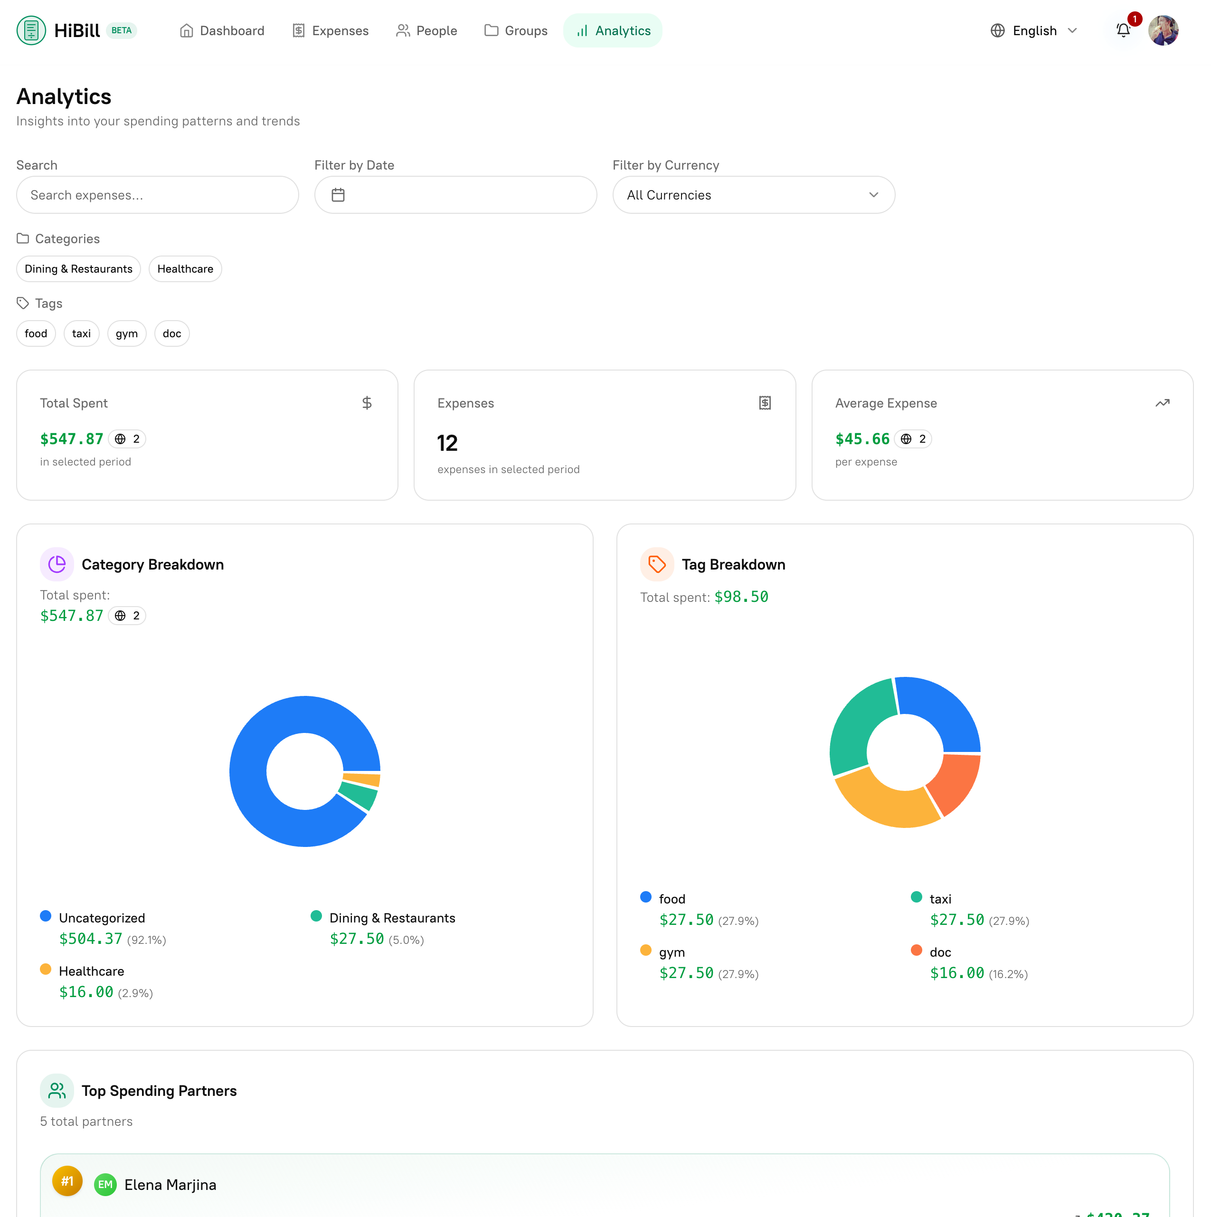Click the dollar icon on Total Spent card
The image size is (1211, 1217).
tap(368, 402)
